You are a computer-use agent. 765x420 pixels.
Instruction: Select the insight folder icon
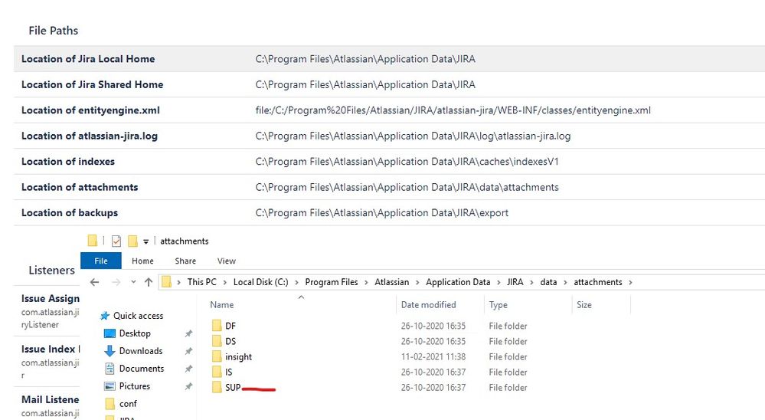point(217,356)
